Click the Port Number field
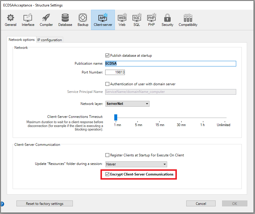255x214 pixels. pos(115,72)
